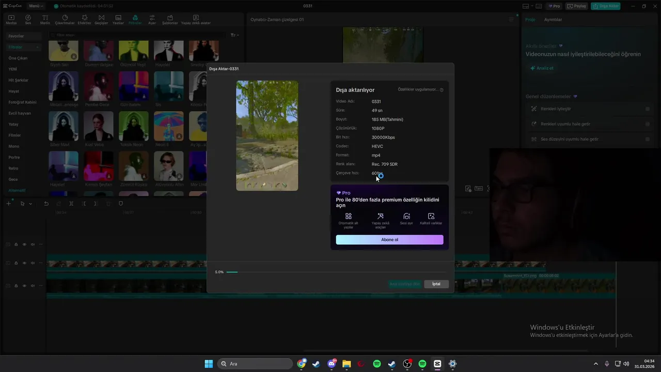Screen dimensions: 661x372
Task: Open the Medya panel in CapCut toolbar
Action: [x=11, y=20]
